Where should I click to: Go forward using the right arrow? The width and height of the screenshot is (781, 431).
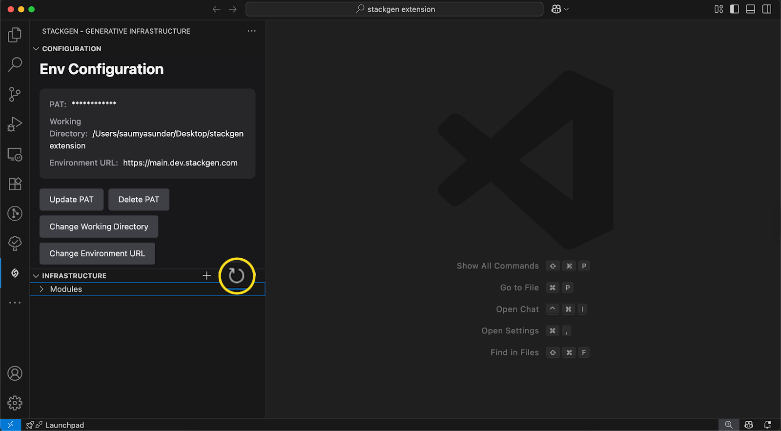(233, 9)
